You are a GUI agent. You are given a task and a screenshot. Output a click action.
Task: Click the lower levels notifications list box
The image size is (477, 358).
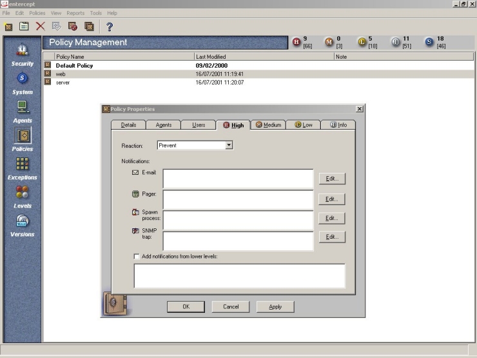(240, 276)
